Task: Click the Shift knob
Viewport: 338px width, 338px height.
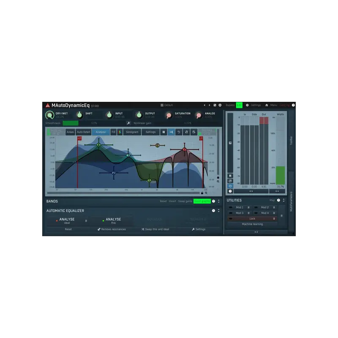Action: click(x=79, y=115)
